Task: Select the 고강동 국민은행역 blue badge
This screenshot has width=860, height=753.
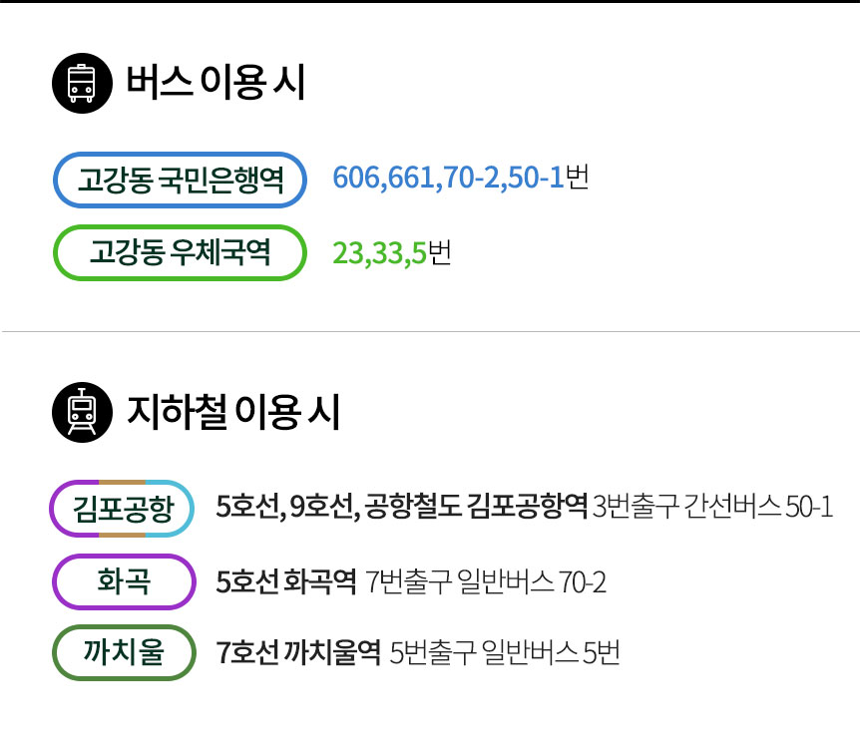Action: tap(180, 180)
